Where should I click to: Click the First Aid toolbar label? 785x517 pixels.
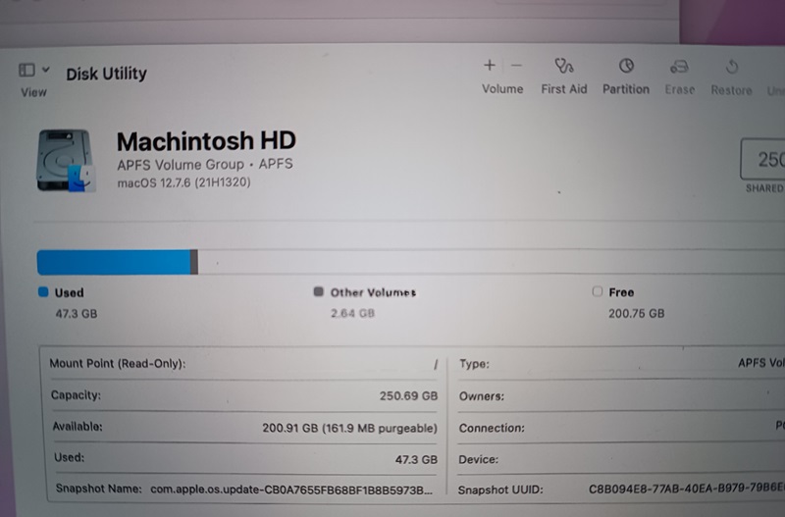(563, 89)
